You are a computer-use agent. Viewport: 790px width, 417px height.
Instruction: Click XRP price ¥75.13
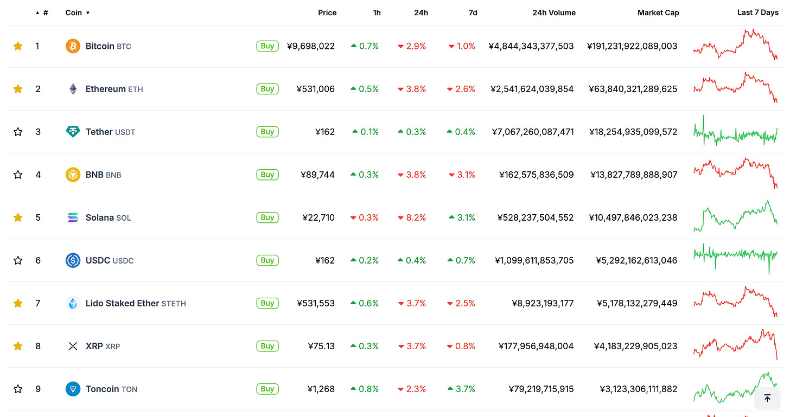pos(321,346)
